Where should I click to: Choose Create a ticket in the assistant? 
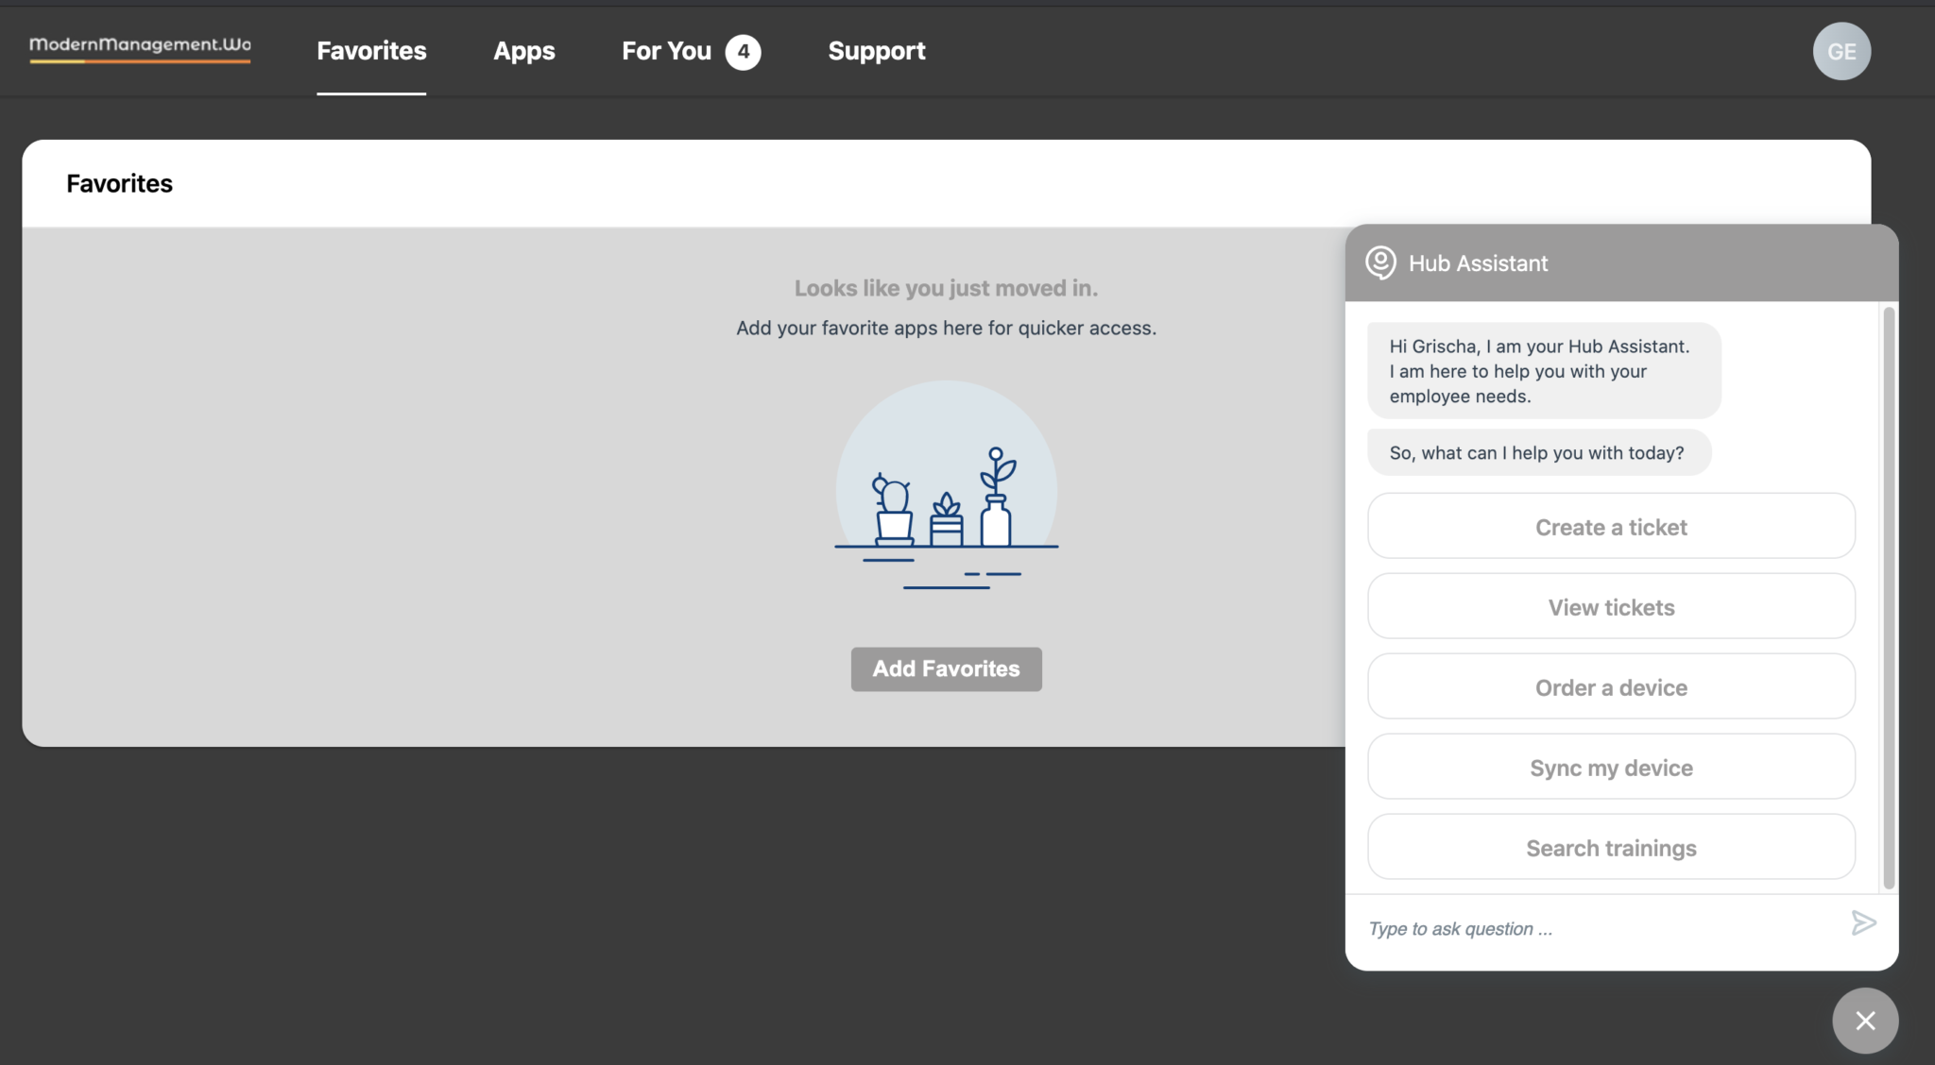[1610, 526]
